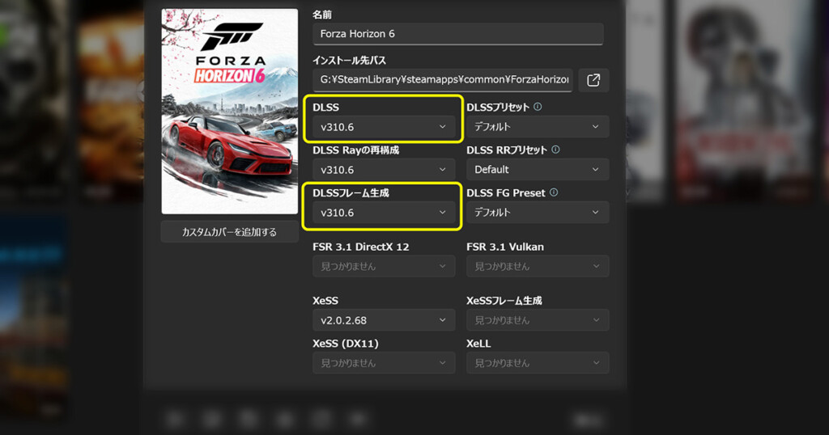This screenshot has width=829, height=435.
Task: Click the open install folder icon
Action: point(593,80)
